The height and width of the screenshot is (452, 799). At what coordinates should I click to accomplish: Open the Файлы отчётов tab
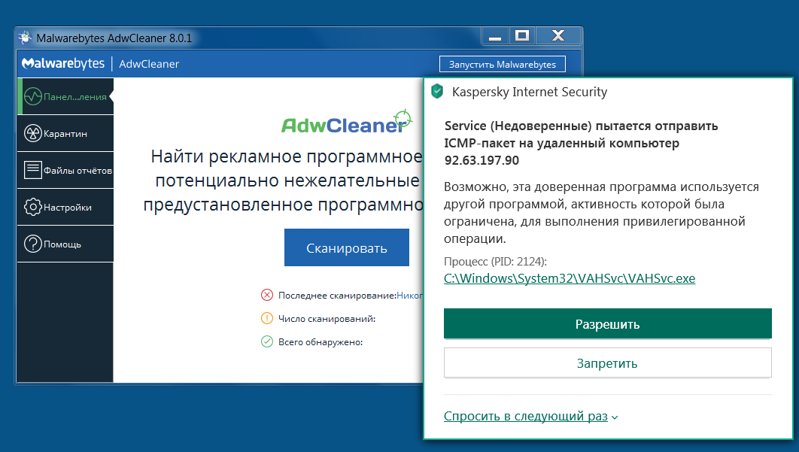[x=65, y=170]
